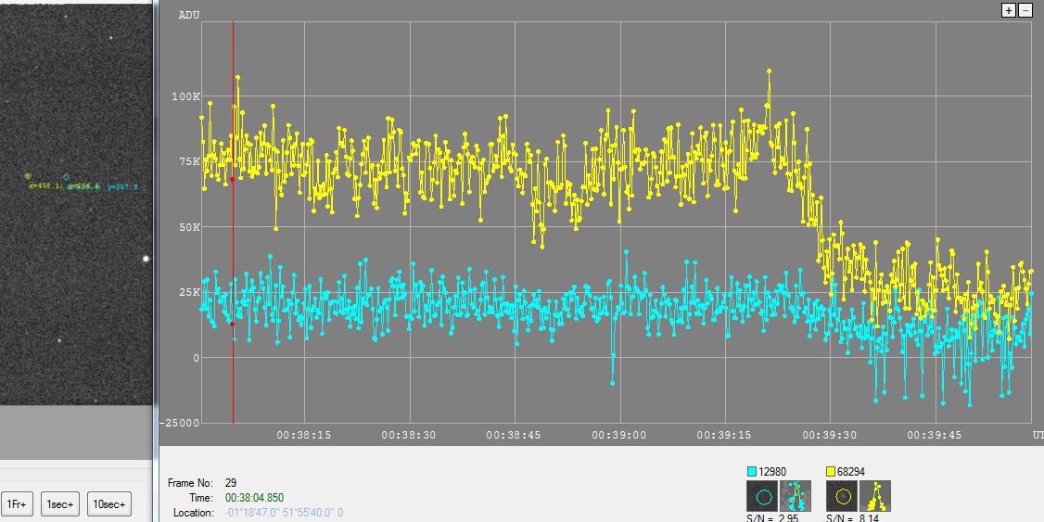Click the Location coordinates text
The height and width of the screenshot is (522, 1044).
[x=284, y=513]
